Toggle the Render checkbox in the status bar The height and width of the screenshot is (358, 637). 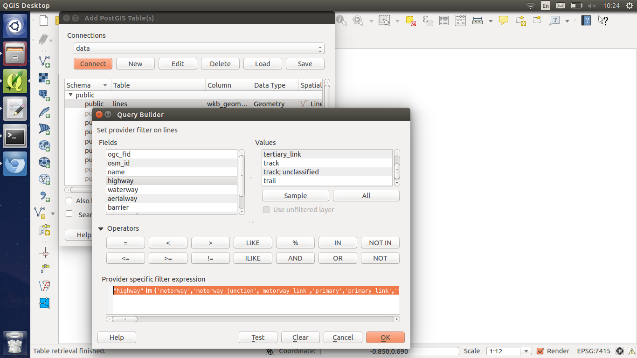tap(540, 351)
